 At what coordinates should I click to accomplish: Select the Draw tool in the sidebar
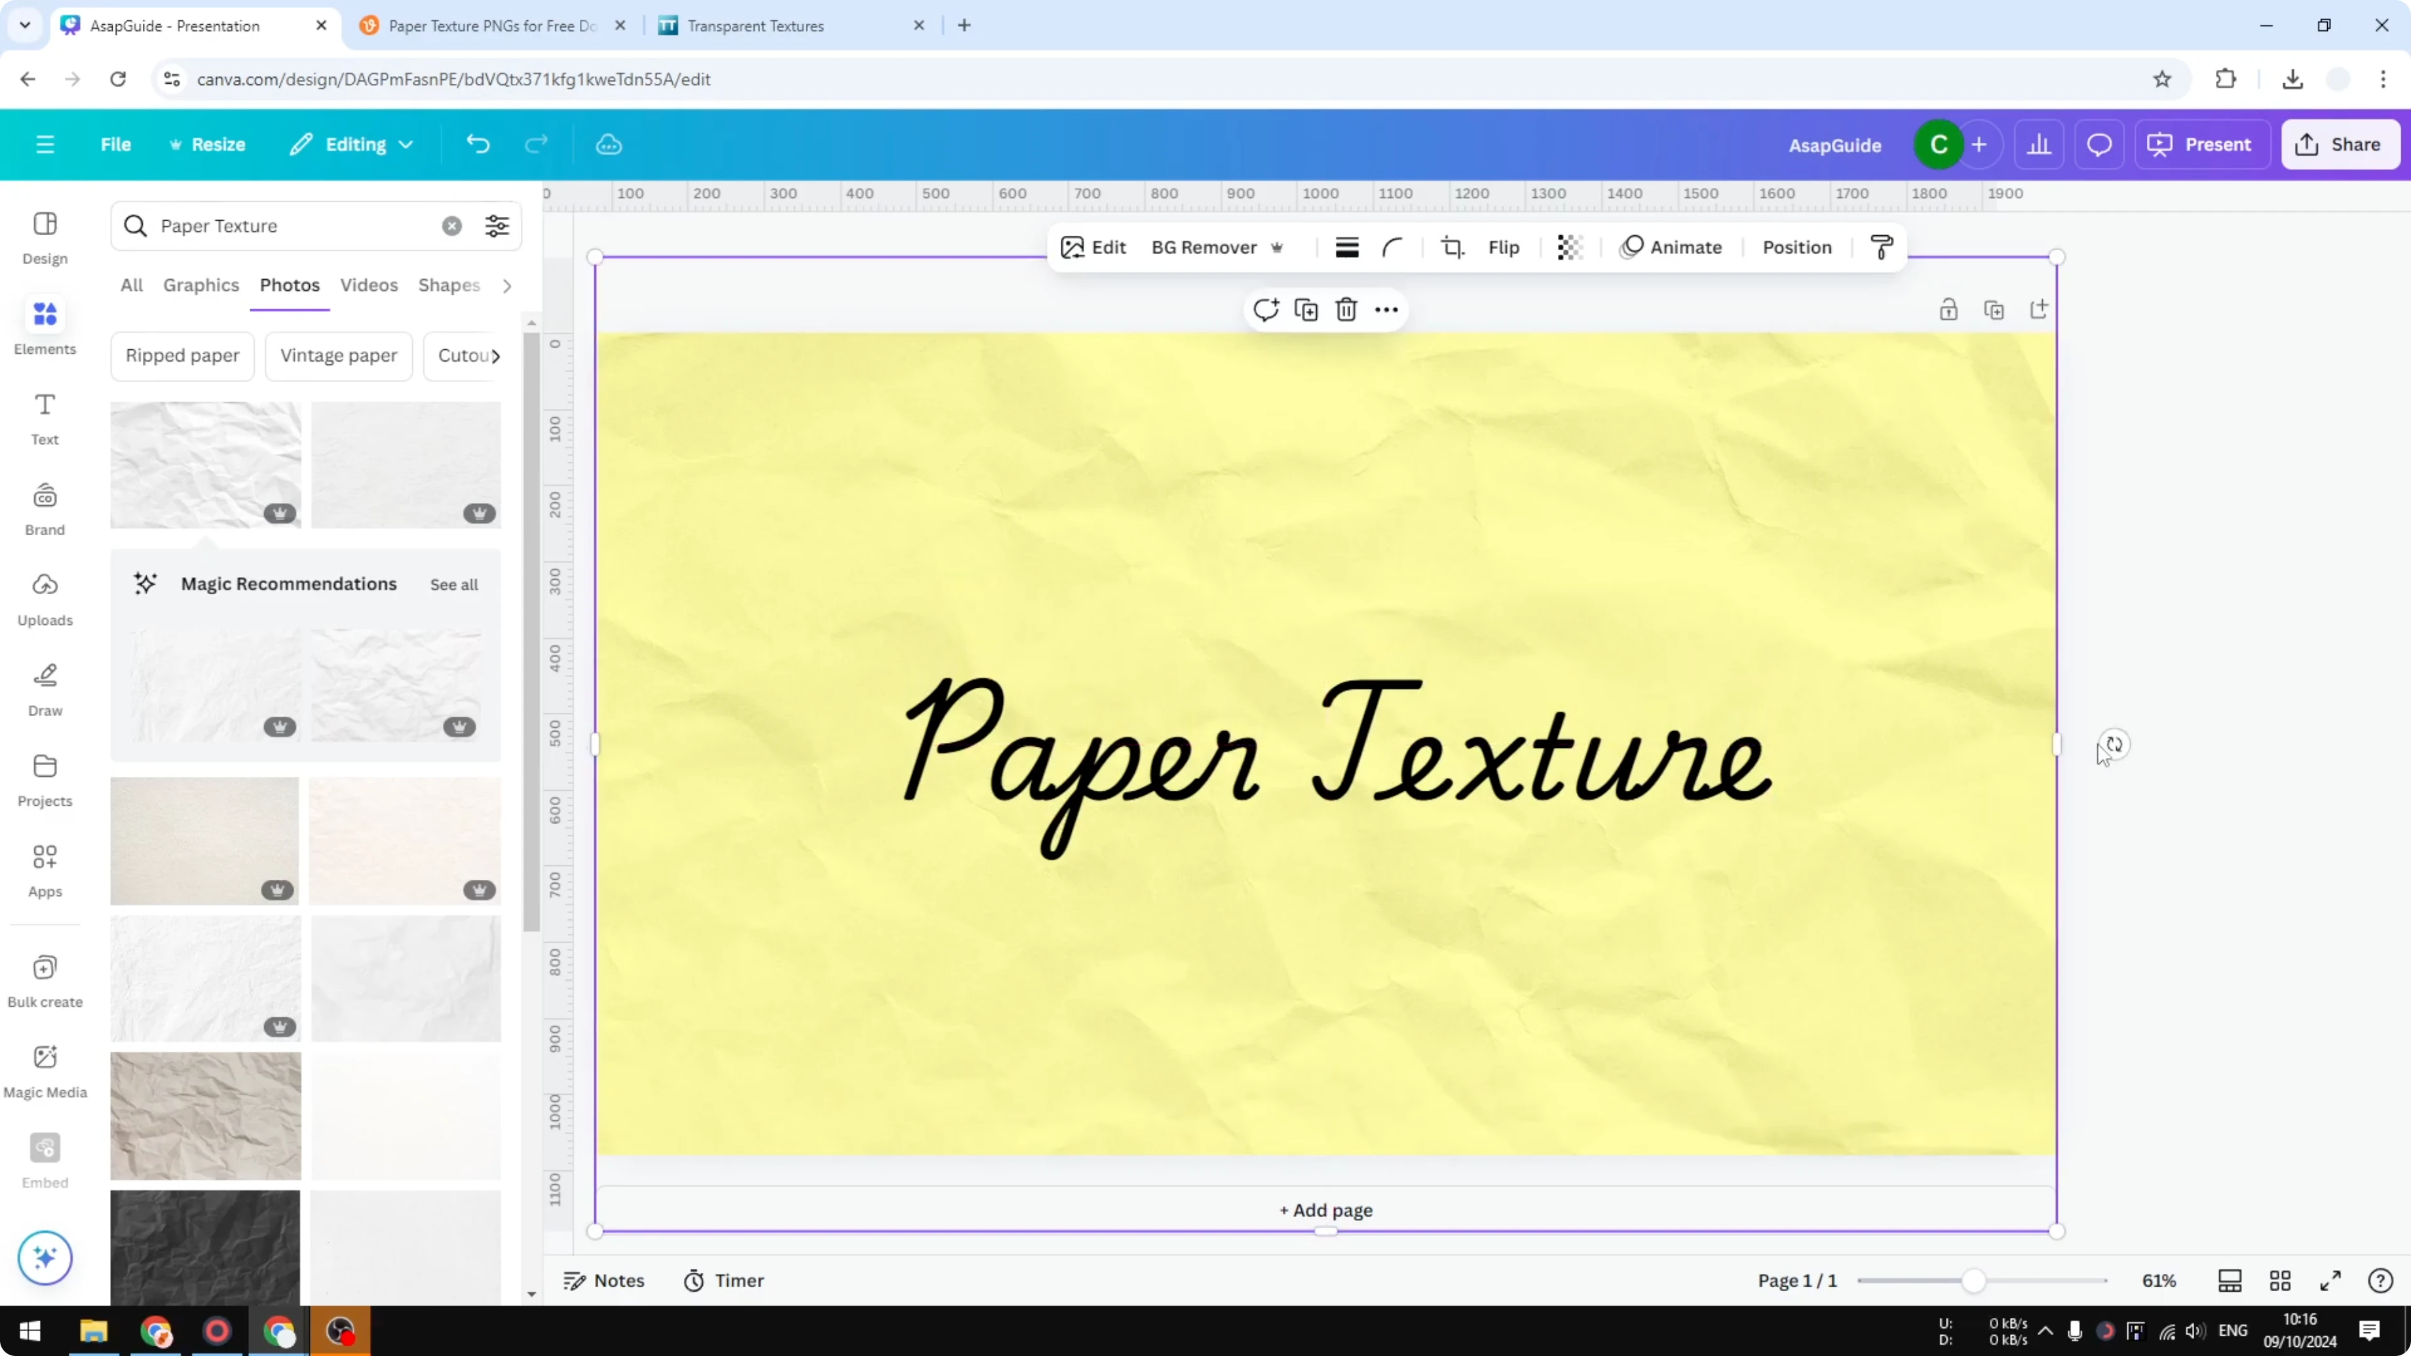(44, 688)
